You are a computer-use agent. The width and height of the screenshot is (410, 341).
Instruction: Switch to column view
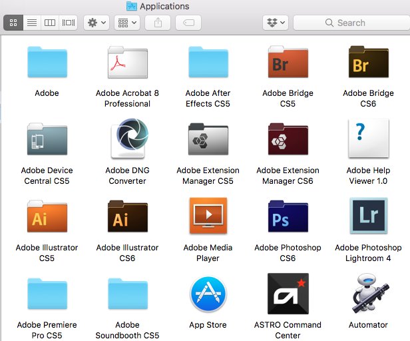click(50, 23)
